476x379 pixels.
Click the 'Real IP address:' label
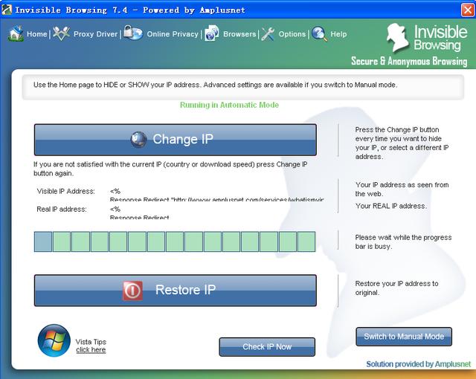pos(62,210)
